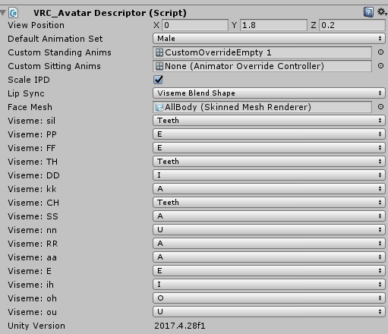Screen dimensions: 388x334
Task: Click the View Position Y field
Action: pos(273,25)
